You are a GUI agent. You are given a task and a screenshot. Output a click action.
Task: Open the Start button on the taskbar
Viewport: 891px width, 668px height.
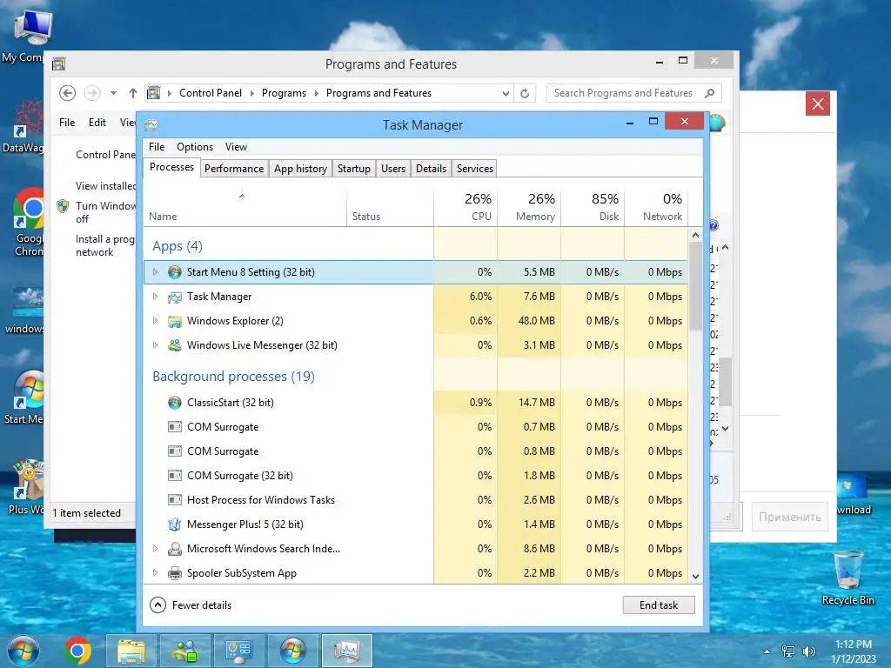click(23, 651)
